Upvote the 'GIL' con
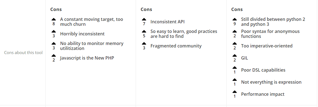 pyautogui.click(x=235, y=55)
